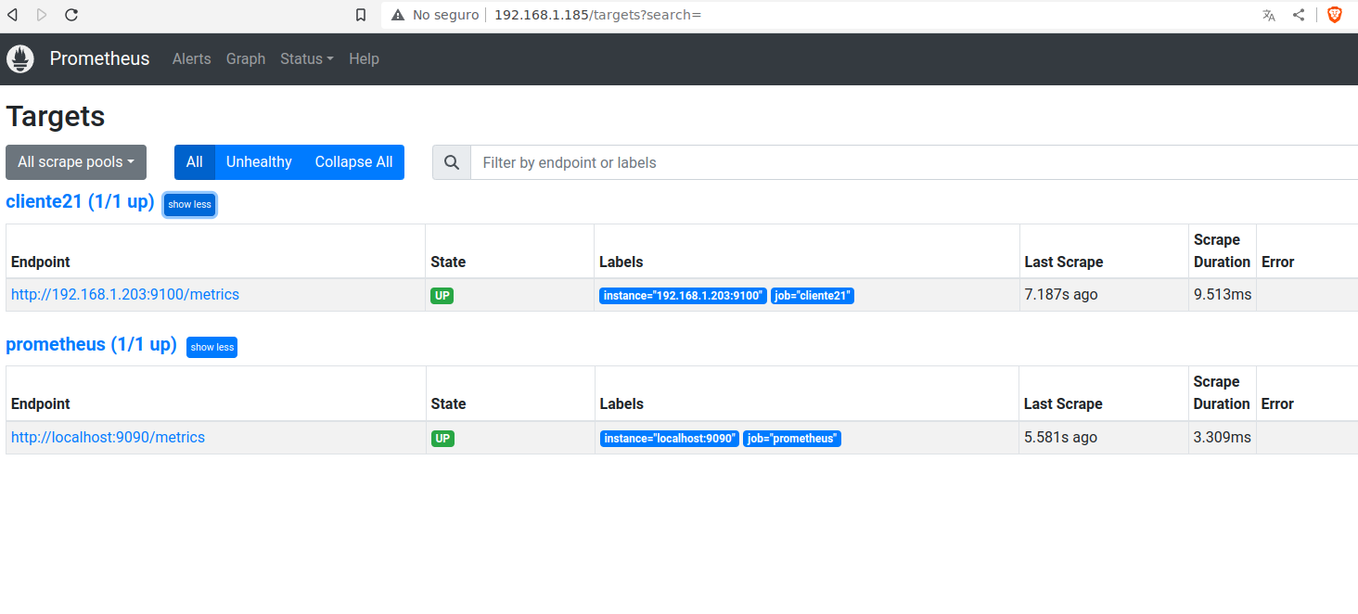Click the 'Targets' page heading
The image size is (1358, 614).
(x=56, y=117)
